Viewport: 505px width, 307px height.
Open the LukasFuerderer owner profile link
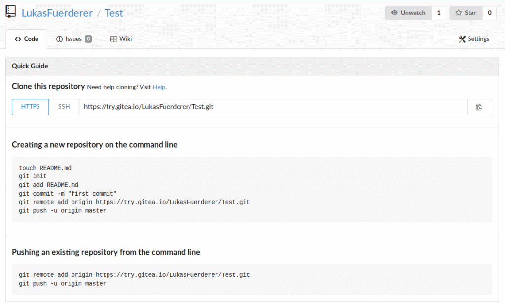(57, 13)
